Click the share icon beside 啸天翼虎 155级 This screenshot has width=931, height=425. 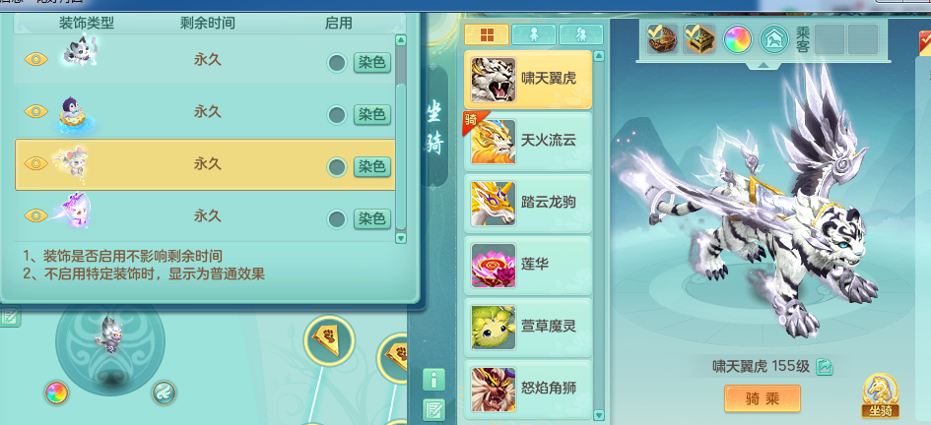click(x=825, y=367)
